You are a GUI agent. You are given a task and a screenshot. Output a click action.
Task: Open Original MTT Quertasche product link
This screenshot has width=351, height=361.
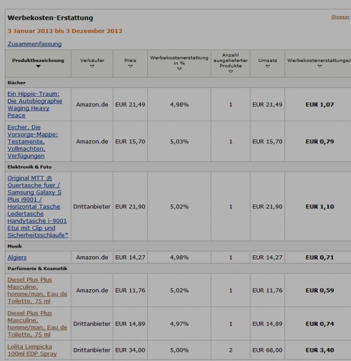click(38, 206)
